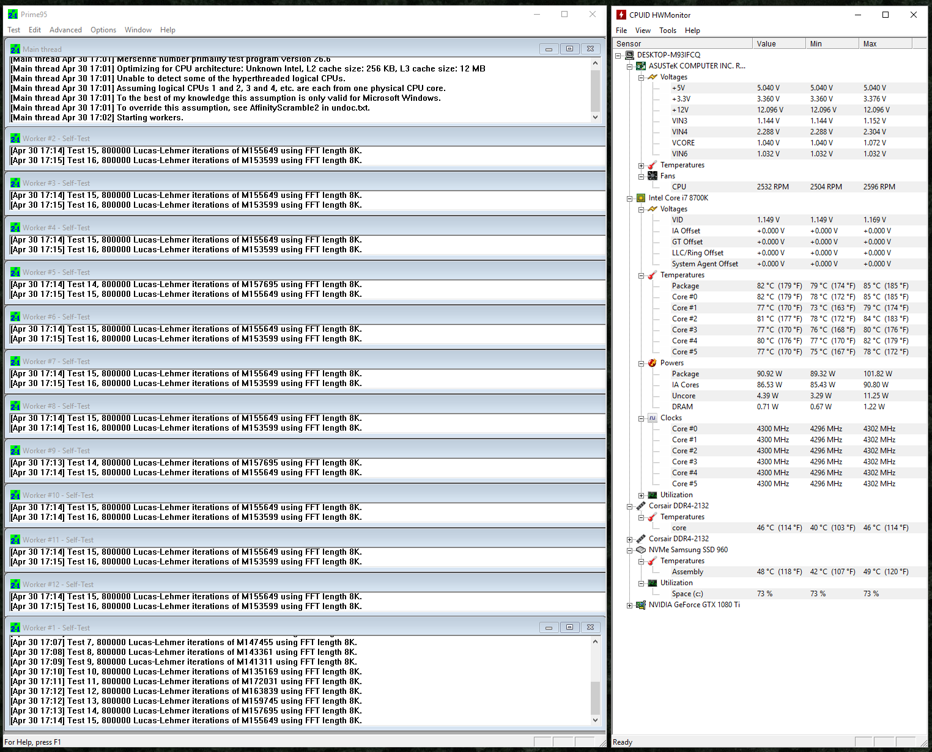Click the NVMe Samsung SSD 960 drive icon
The height and width of the screenshot is (752, 932).
[640, 550]
